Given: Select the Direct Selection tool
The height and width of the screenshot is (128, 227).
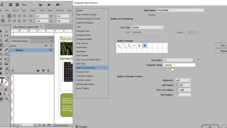Looking at the screenshot, I should pos(6,31).
